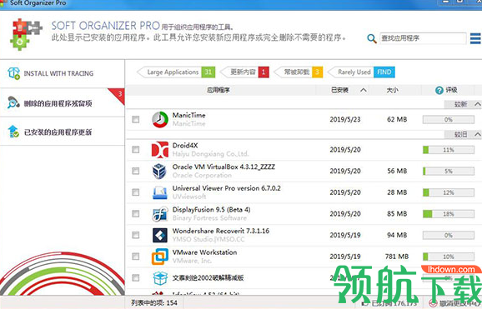Open Install with Tracing section

[x=62, y=74]
